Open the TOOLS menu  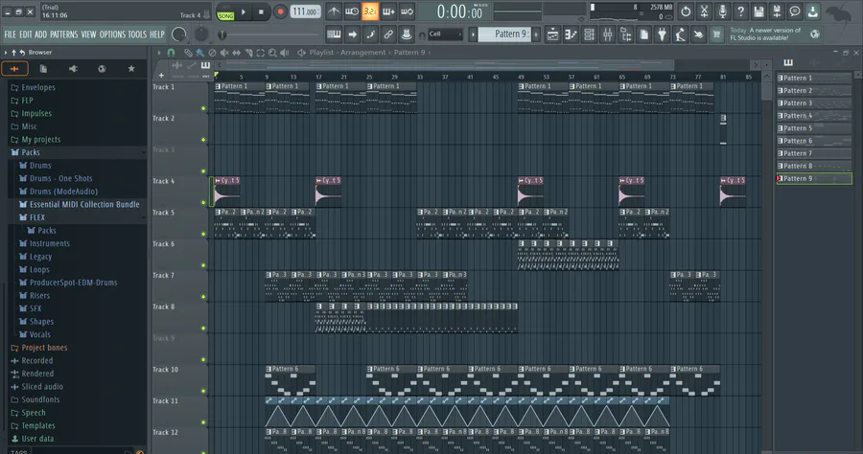pyautogui.click(x=137, y=34)
